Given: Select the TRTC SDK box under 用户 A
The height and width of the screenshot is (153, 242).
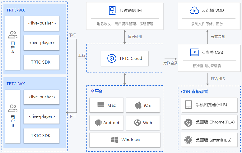Looking at the screenshot, I should pos(42,62).
